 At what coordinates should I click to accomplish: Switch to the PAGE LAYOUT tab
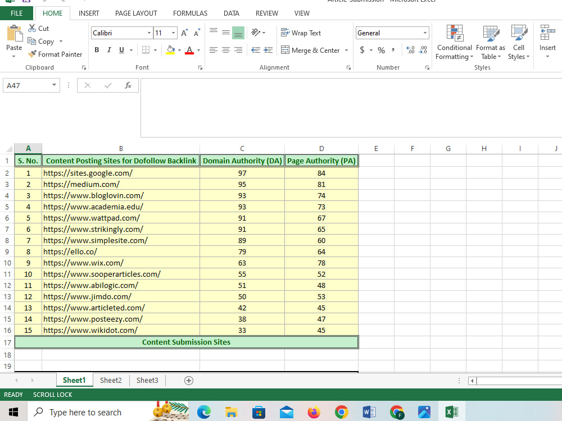[x=136, y=13]
